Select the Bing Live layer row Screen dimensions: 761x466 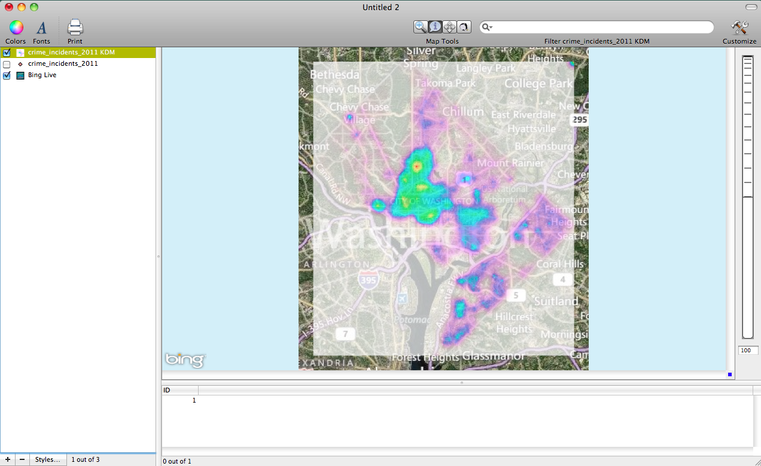42,75
